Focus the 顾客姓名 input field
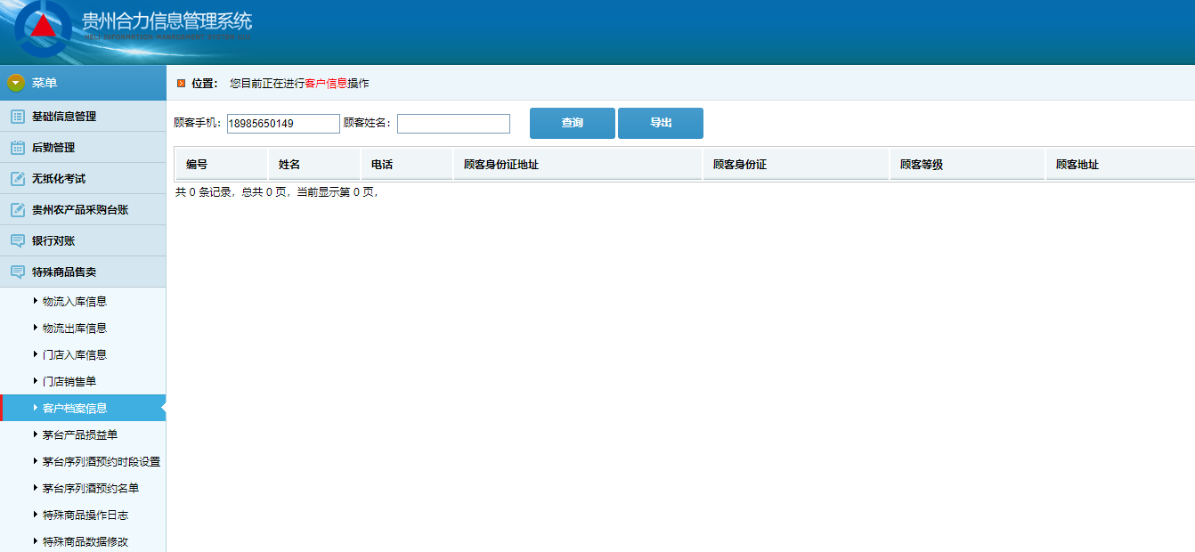 click(453, 124)
